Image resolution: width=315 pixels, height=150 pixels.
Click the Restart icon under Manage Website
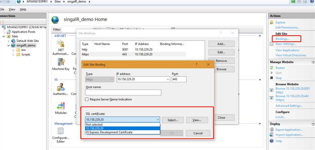[272, 68]
